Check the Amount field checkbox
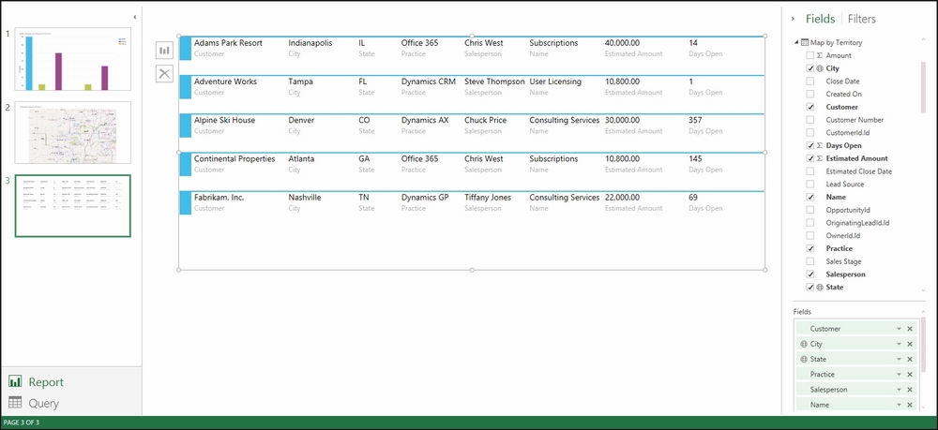 [810, 55]
